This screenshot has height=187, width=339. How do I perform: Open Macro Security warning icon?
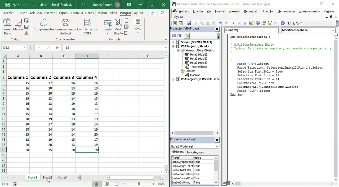[26, 33]
